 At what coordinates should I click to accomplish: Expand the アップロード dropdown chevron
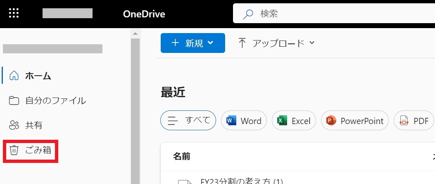[x=312, y=43]
